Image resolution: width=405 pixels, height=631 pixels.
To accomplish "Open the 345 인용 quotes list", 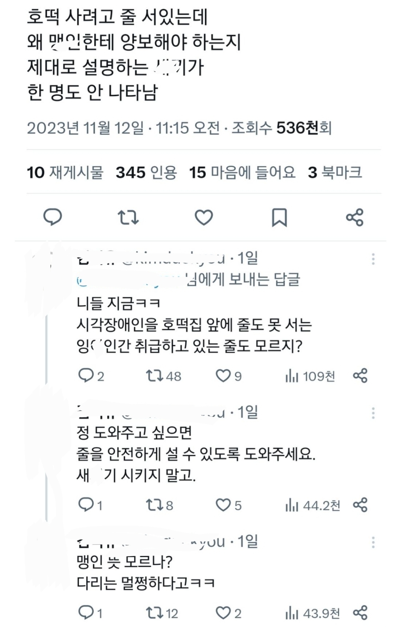I will 146,172.
